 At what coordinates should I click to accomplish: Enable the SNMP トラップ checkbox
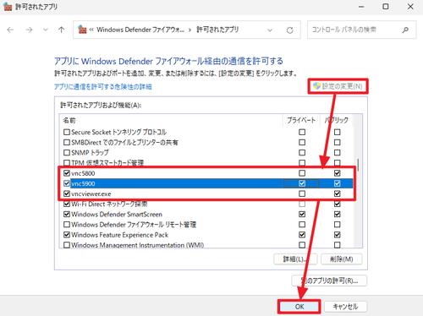(67, 153)
